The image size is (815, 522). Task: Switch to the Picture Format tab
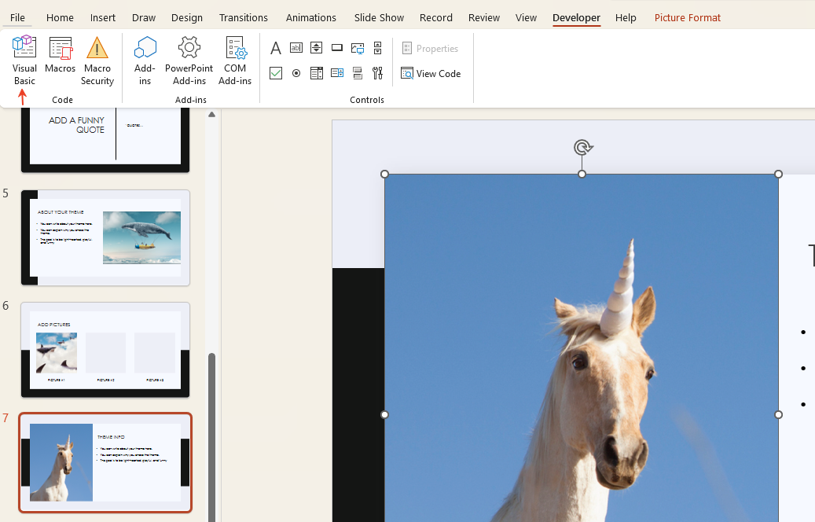coord(687,17)
